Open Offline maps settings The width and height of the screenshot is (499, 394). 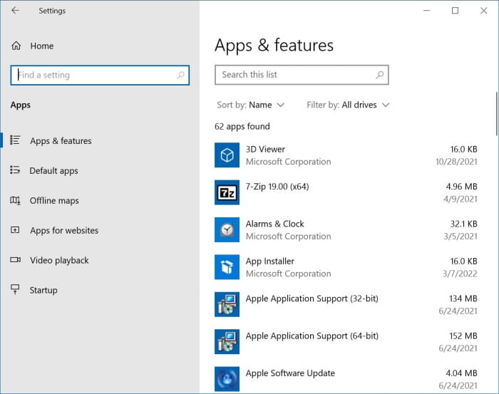(x=54, y=201)
